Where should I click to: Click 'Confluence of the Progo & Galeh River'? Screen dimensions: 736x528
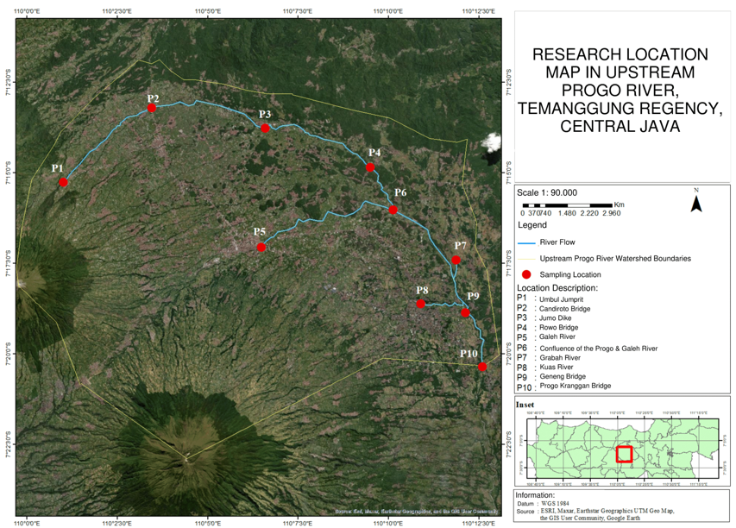pyautogui.click(x=599, y=349)
